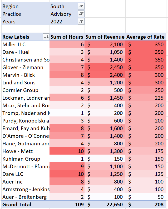Select Glover - Ziemann revenue cell
Screen dimensions: 168x209
(105, 67)
